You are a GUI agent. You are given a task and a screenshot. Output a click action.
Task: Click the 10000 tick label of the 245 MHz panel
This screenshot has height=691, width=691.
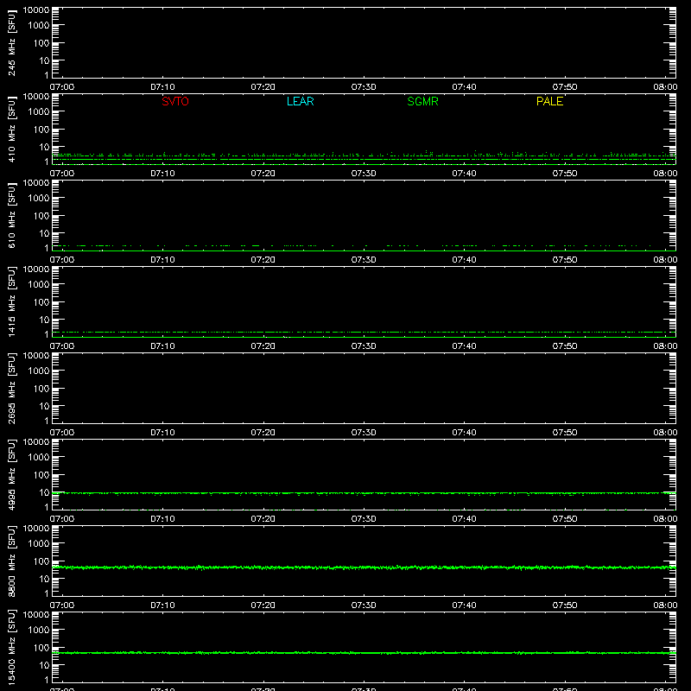(x=36, y=10)
